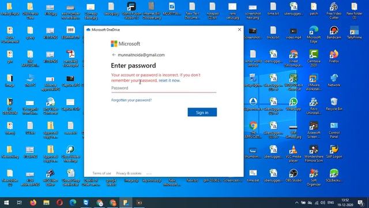Open the notification center icon

point(360,203)
